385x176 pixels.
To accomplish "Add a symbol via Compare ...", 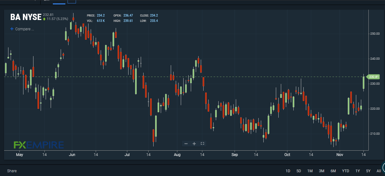I will (x=22, y=29).
